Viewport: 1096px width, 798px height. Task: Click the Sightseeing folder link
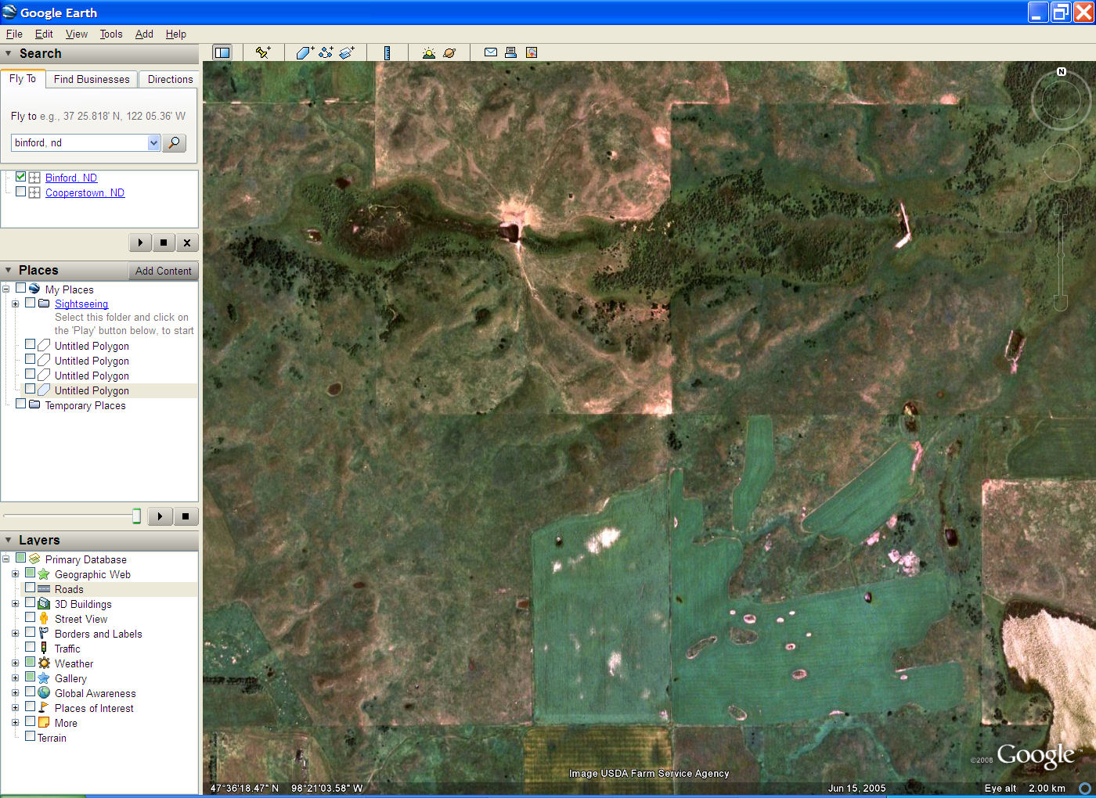pyautogui.click(x=81, y=304)
